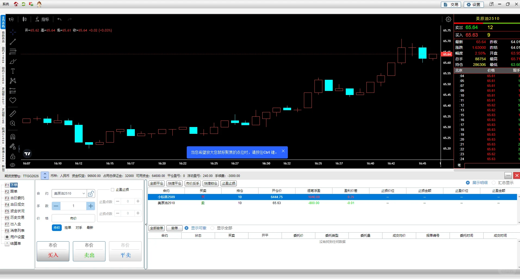Click the green refresh icon in top bar

point(24,4)
